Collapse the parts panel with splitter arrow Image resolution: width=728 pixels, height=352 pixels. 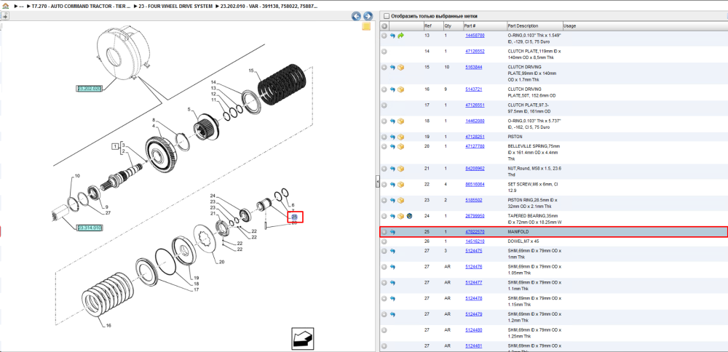click(377, 183)
